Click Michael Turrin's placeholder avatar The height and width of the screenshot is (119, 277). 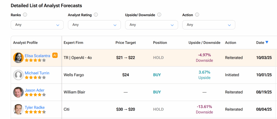[x=18, y=75]
